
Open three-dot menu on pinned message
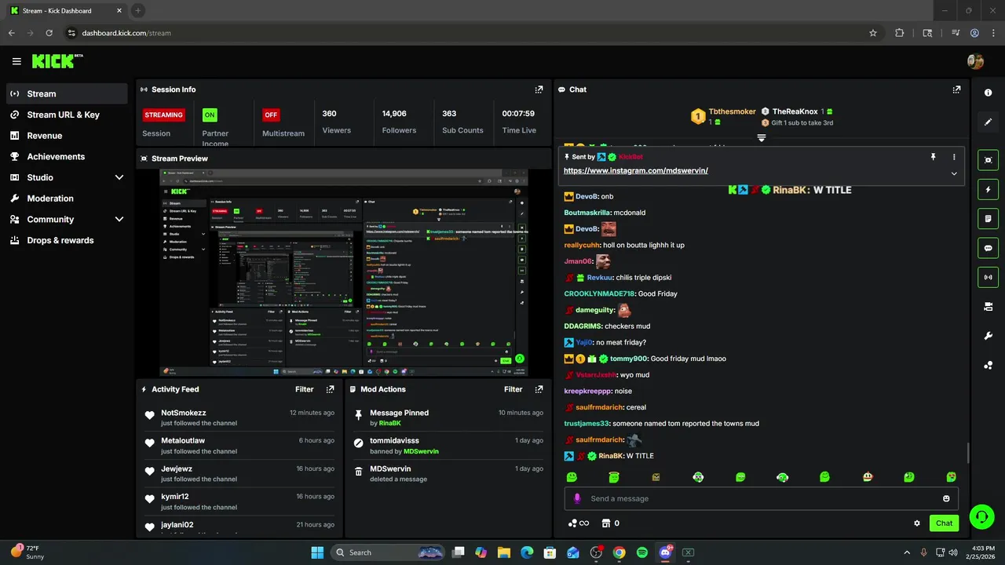954,157
